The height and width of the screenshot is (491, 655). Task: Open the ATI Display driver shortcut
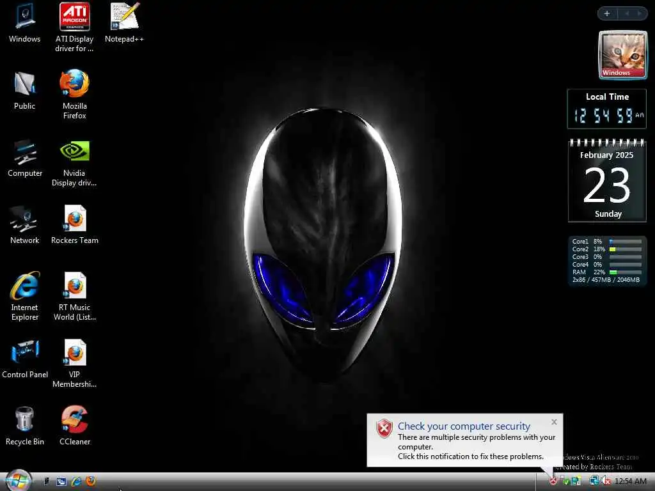(74, 27)
